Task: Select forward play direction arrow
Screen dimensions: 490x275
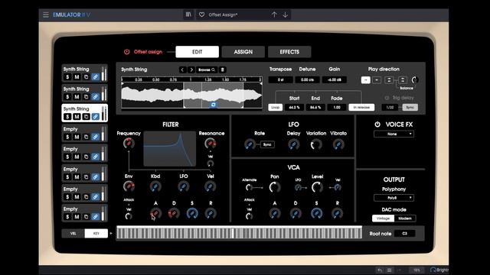Action: [x=366, y=80]
